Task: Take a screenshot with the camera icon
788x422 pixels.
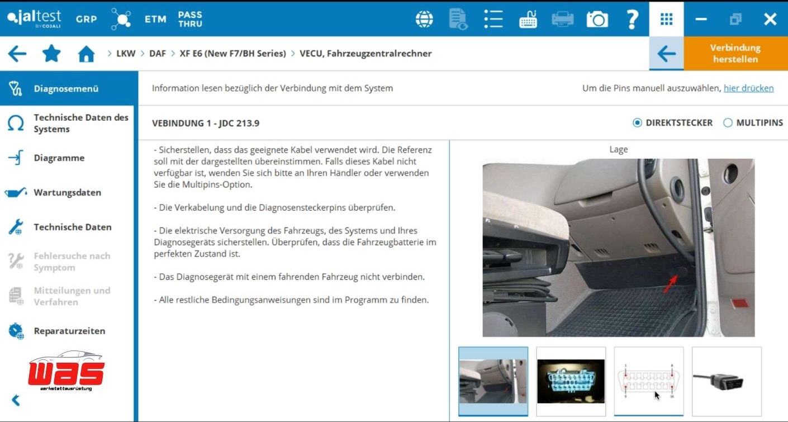Action: [597, 20]
